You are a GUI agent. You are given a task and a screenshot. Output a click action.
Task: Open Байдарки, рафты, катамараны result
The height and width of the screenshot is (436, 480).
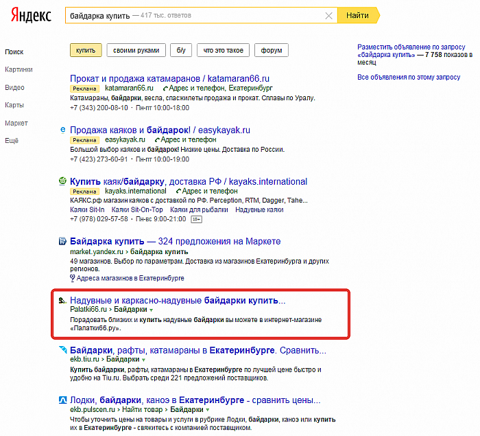coord(198,350)
